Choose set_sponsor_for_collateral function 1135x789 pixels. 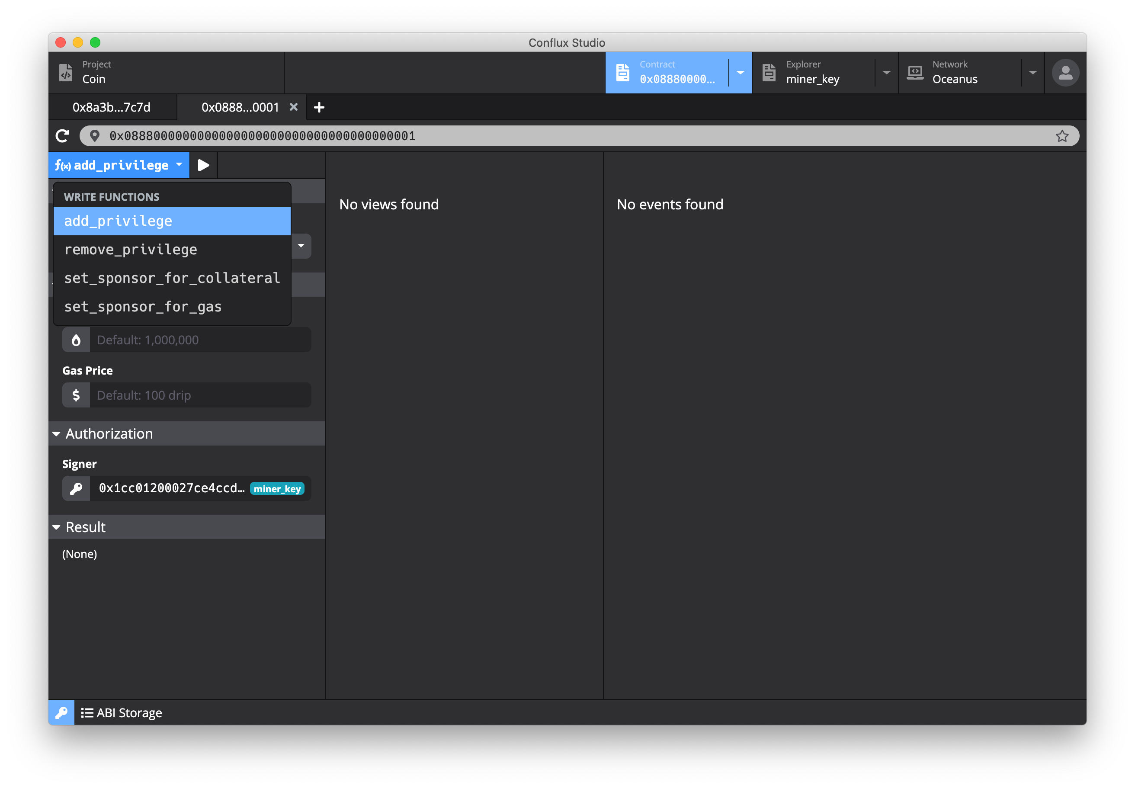pos(172,278)
